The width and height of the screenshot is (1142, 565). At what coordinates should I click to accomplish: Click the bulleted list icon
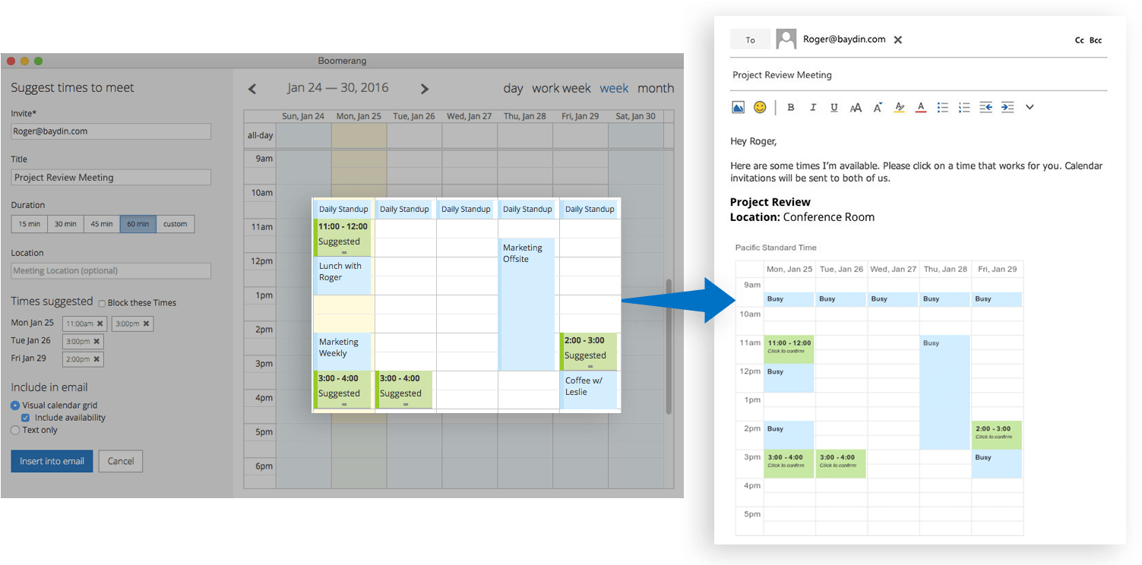(943, 107)
